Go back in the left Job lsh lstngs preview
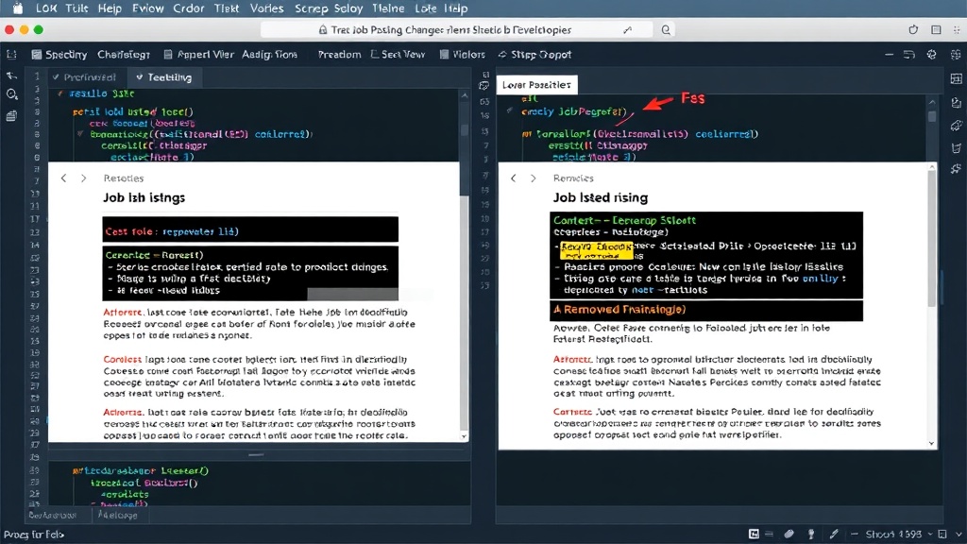The image size is (967, 544). click(63, 178)
